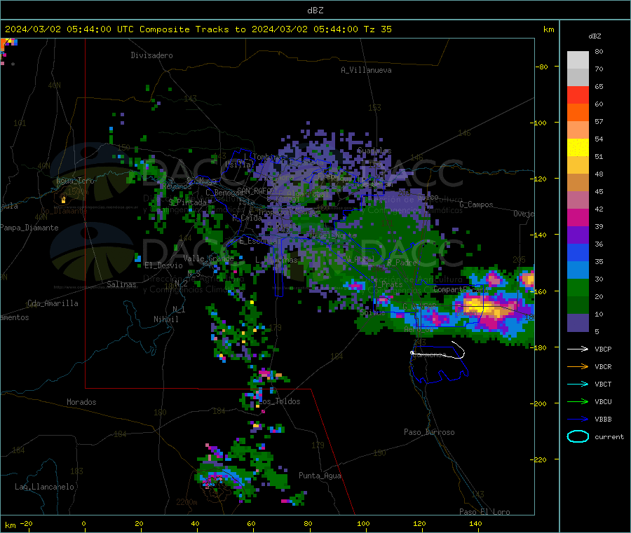Click the 100 tick on bottom axis

(363, 523)
